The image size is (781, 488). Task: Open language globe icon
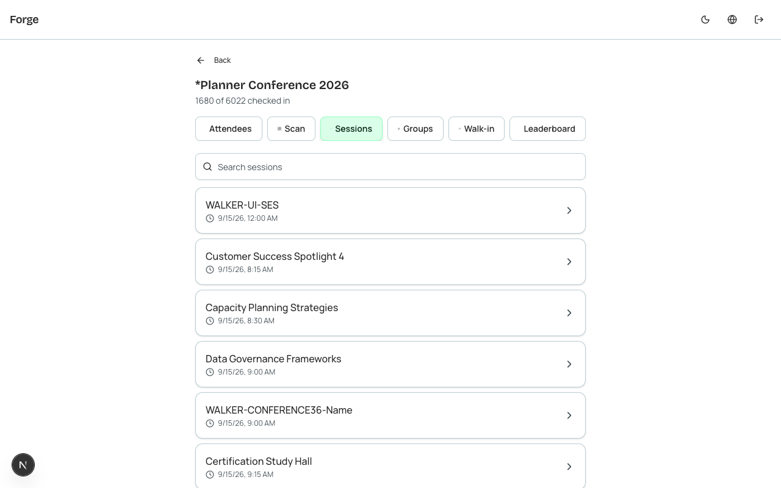coord(732,20)
